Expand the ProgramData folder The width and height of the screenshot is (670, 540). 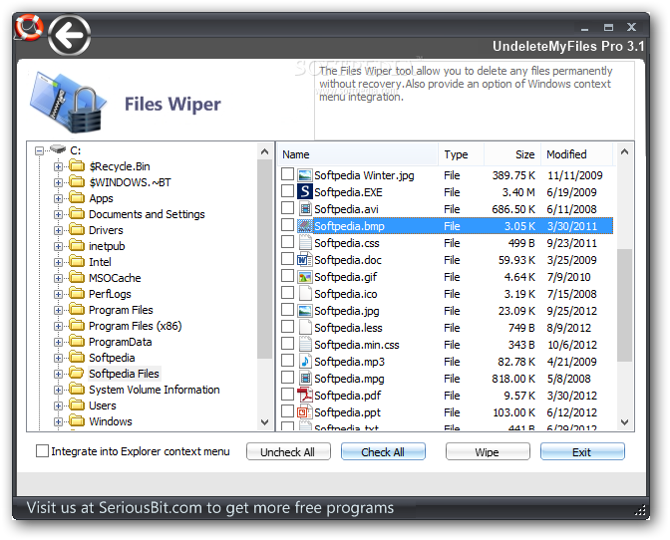click(x=58, y=342)
